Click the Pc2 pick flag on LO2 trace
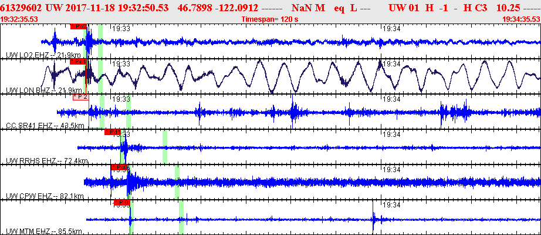 [x=79, y=26]
